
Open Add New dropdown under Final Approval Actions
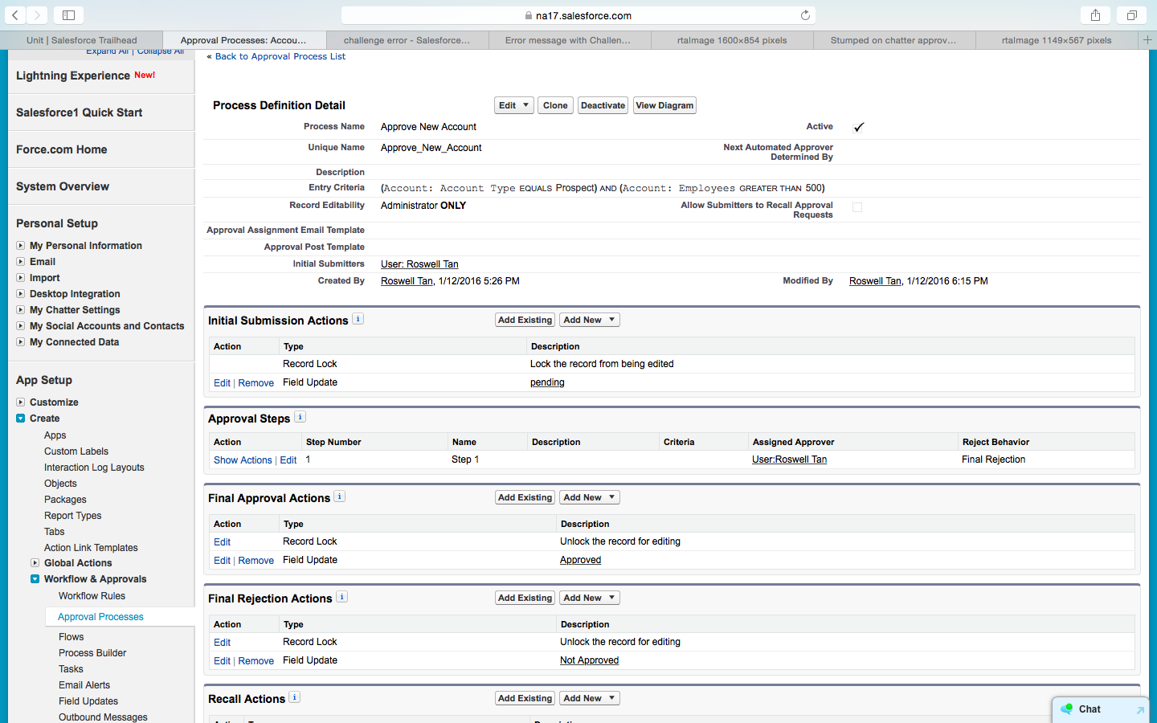(x=589, y=497)
